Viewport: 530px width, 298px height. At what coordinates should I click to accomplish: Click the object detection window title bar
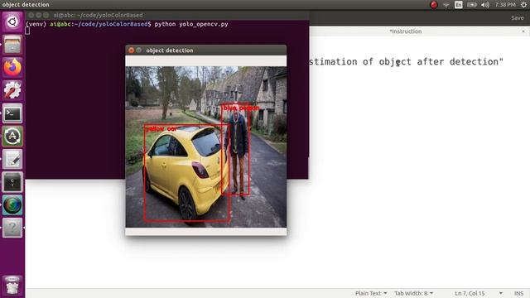[206, 50]
